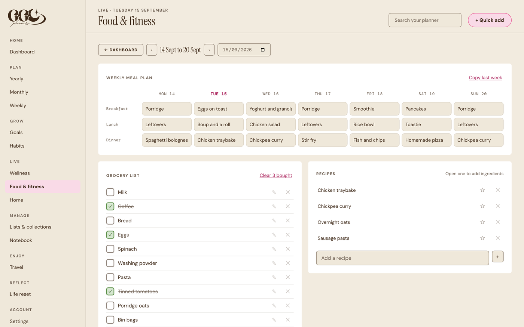Clear 3 bought grocery items

coord(276,175)
